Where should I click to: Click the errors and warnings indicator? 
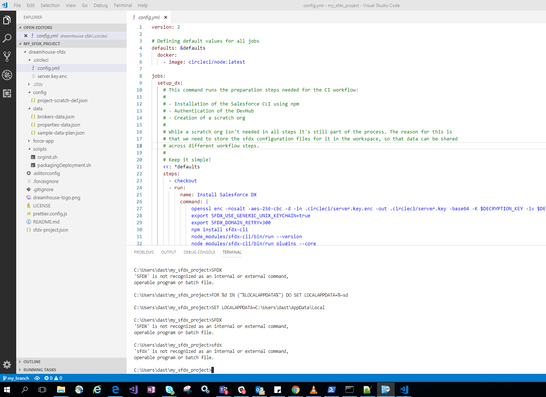point(53,378)
